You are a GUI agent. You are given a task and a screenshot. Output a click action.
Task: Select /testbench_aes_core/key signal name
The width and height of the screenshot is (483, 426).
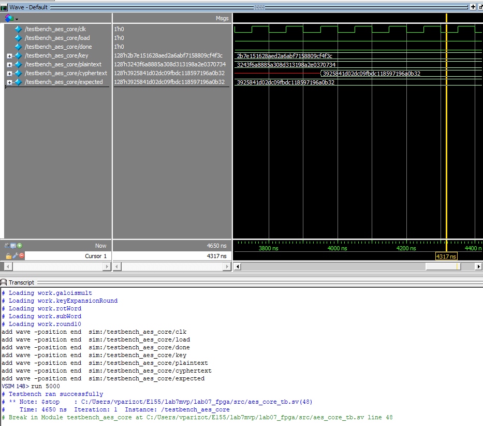(x=56, y=55)
